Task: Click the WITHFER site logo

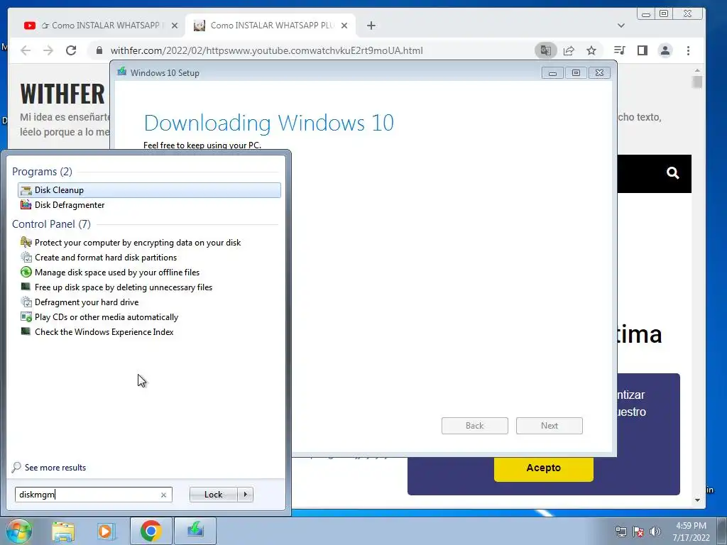Action: click(62, 94)
